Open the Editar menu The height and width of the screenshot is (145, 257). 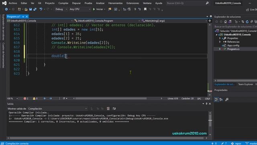pyautogui.click(x=24, y=3)
